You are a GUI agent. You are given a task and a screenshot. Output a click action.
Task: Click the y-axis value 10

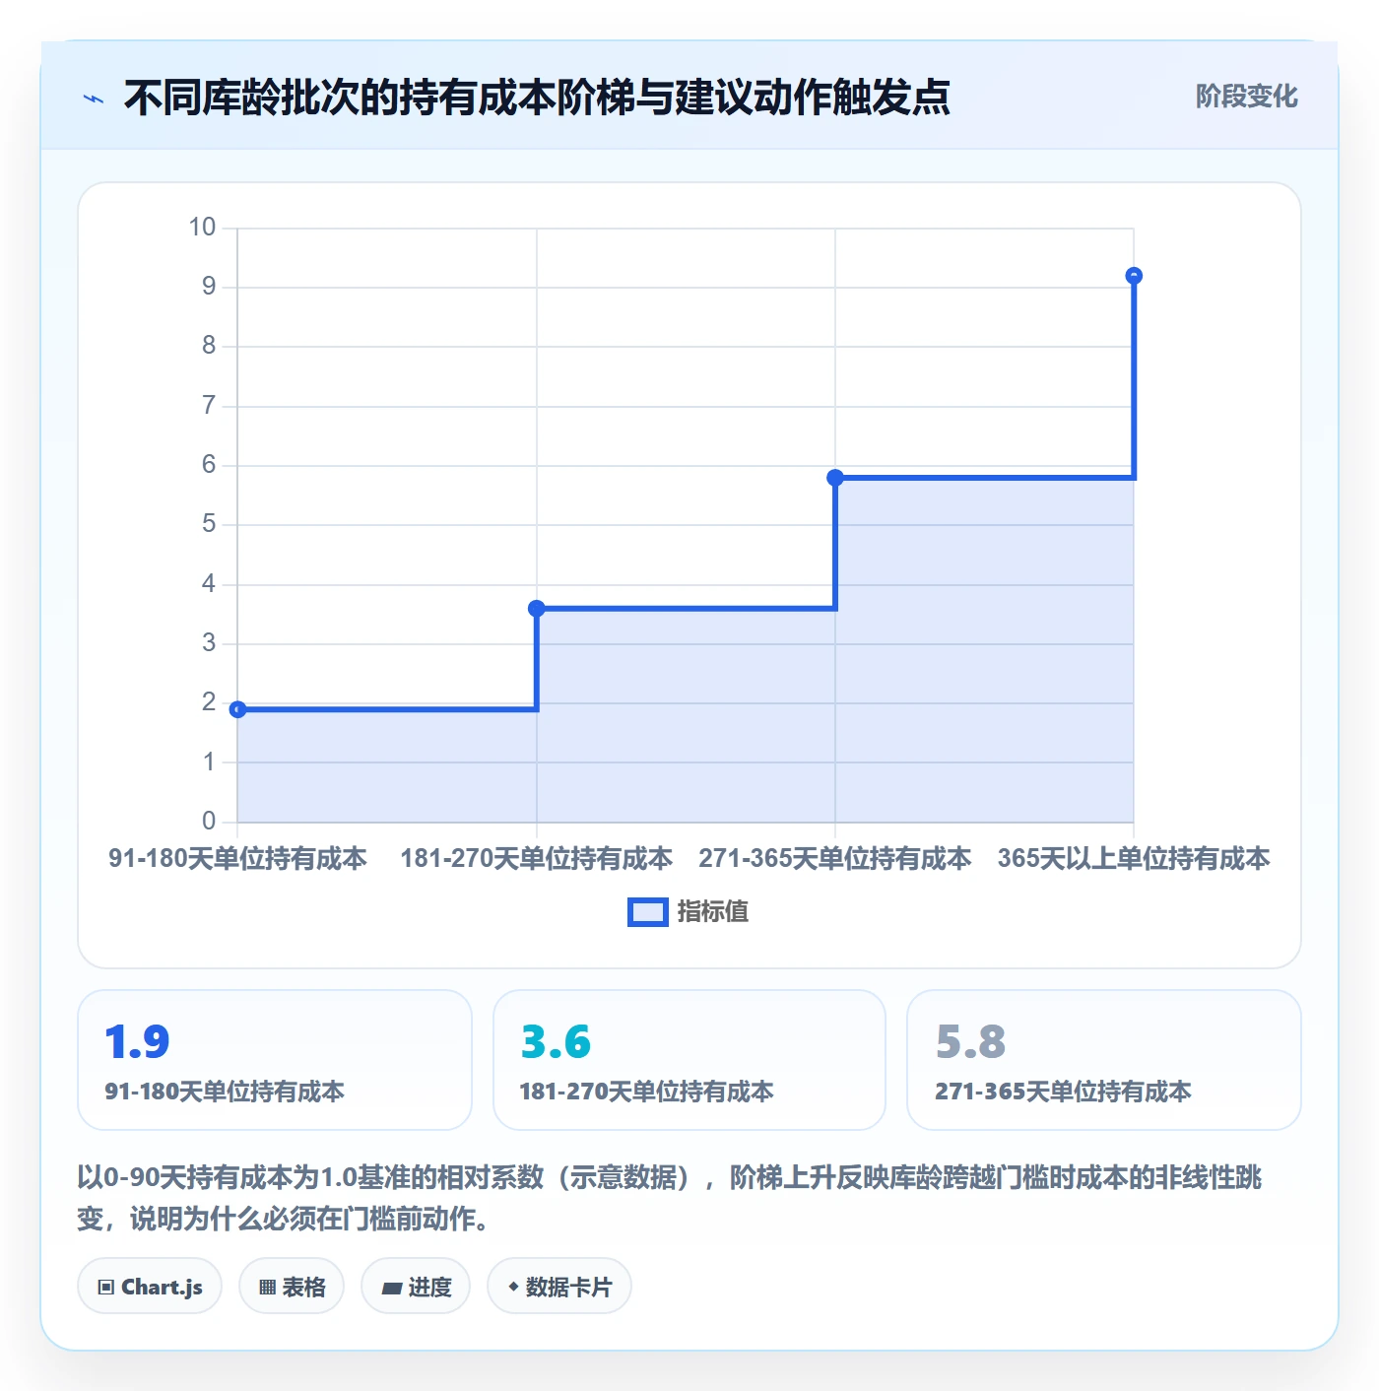click(x=202, y=228)
